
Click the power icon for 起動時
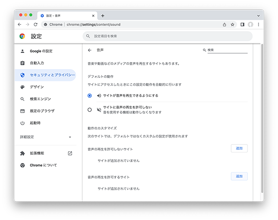pos(22,123)
